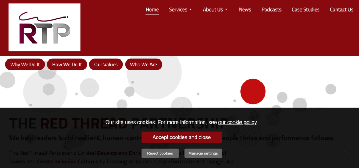Choose Reject cookies
The width and height of the screenshot is (359, 168).
tap(160, 153)
